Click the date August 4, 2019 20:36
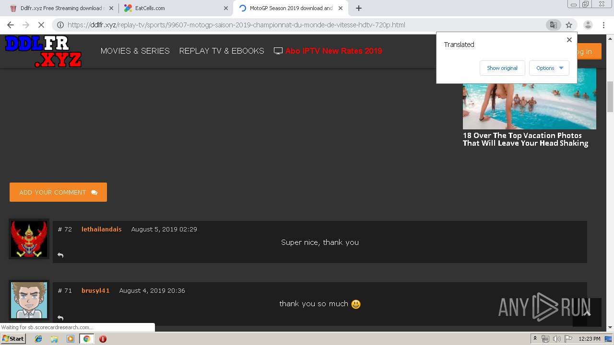 [x=152, y=290]
